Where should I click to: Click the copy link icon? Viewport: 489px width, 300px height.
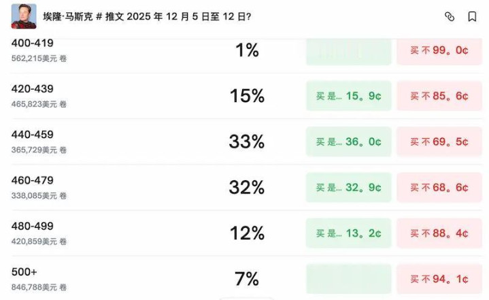[x=450, y=17]
